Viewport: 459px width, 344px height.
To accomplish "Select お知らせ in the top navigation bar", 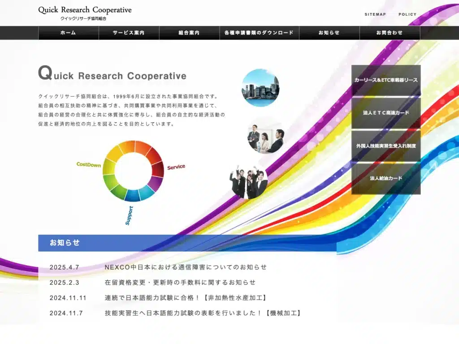I will point(329,33).
